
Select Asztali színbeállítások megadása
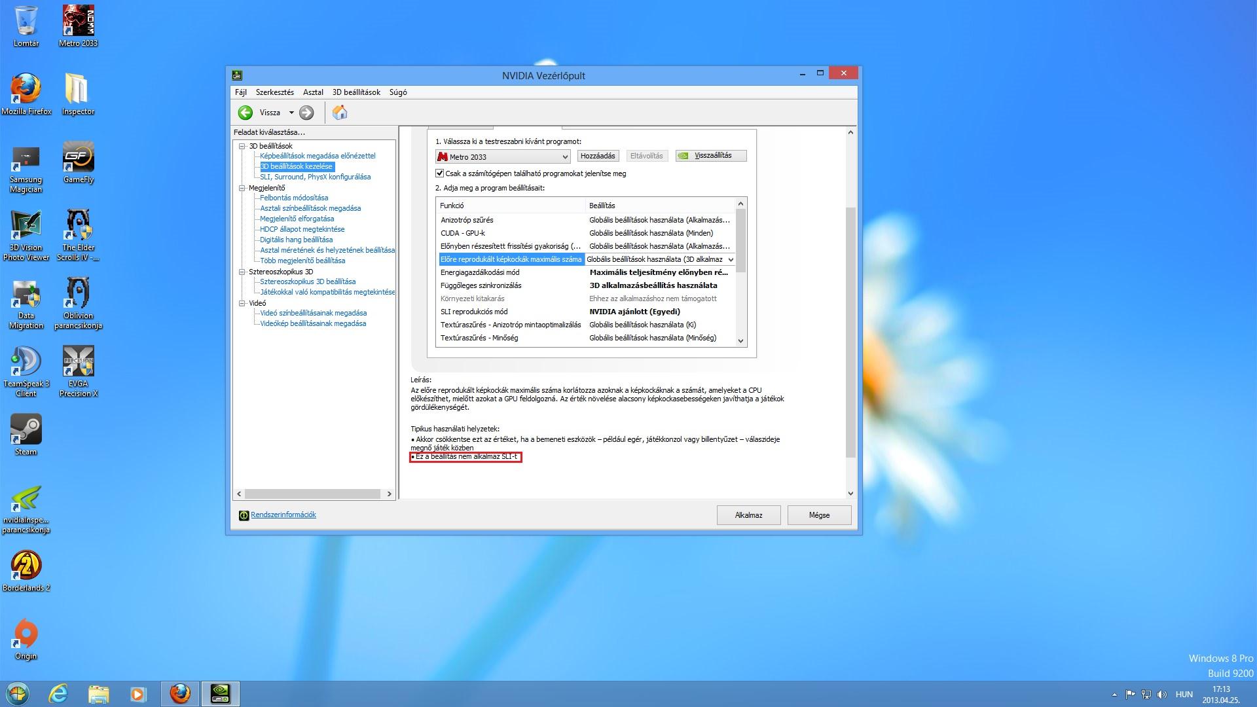coord(310,208)
